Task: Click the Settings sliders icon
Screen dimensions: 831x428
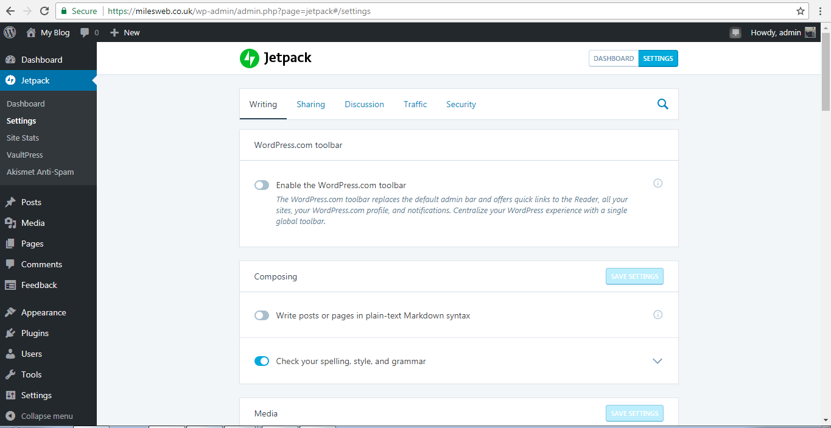Action: click(10, 395)
